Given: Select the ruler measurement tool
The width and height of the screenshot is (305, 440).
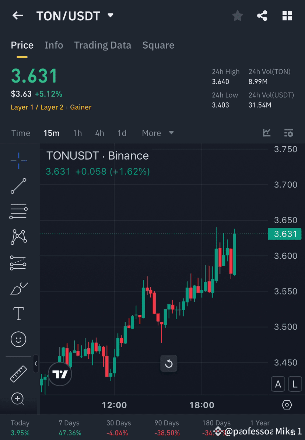Looking at the screenshot, I should tap(18, 373).
